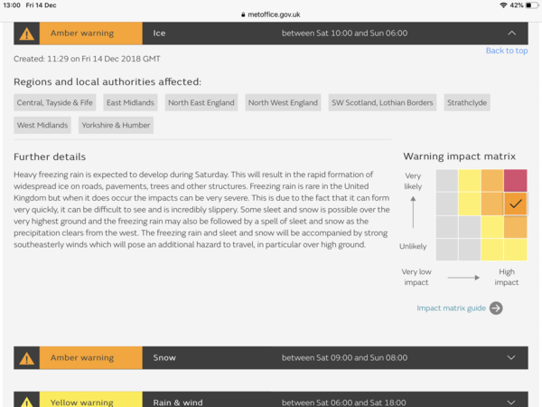This screenshot has width=542, height=407.
Task: Select the SW Scotland, Lothian Borders tag
Action: click(x=382, y=102)
